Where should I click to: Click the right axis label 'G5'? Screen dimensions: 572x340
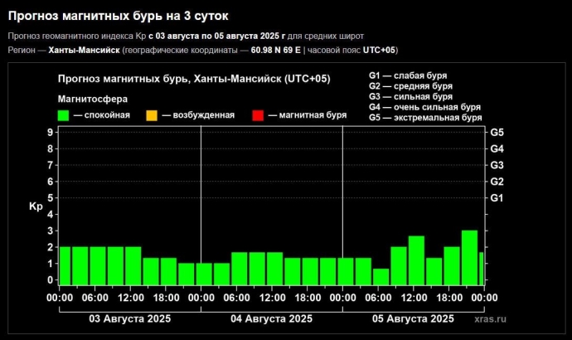pos(497,133)
